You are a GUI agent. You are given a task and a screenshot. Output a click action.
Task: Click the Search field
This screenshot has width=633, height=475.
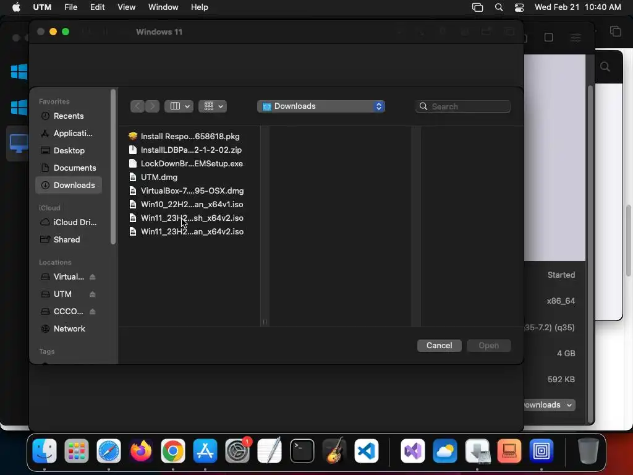pos(463,106)
